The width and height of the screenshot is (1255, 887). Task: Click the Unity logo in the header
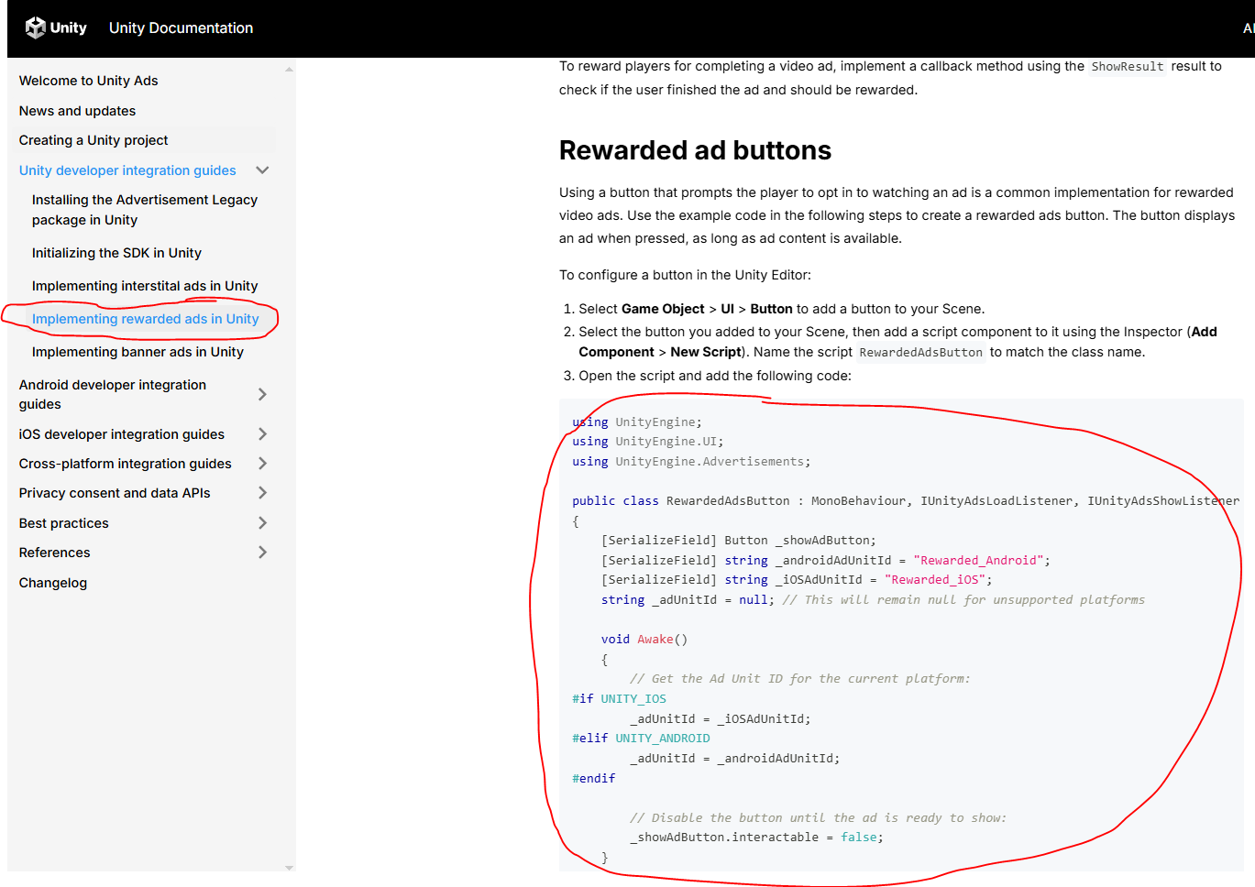coord(56,27)
